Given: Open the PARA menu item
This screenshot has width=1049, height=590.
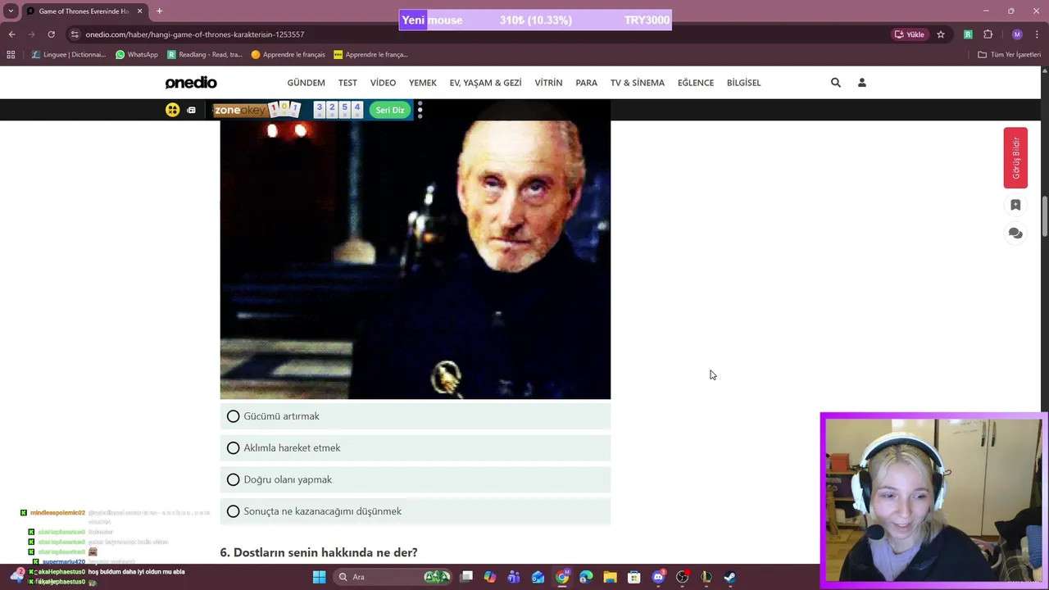Looking at the screenshot, I should coord(586,83).
